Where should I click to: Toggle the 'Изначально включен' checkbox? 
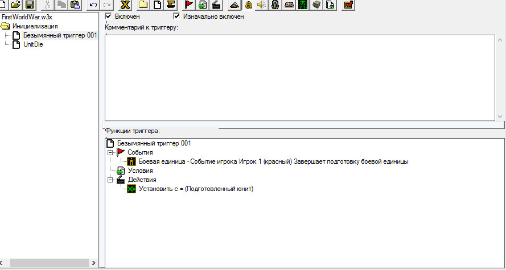pyautogui.click(x=176, y=16)
